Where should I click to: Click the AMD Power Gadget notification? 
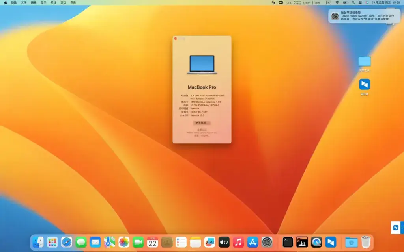coord(364,16)
